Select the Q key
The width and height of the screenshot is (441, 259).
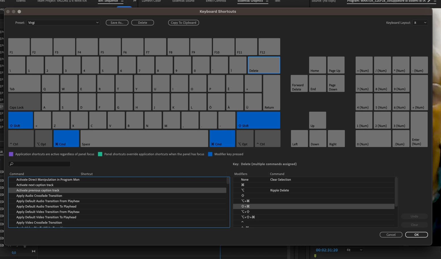point(50,83)
